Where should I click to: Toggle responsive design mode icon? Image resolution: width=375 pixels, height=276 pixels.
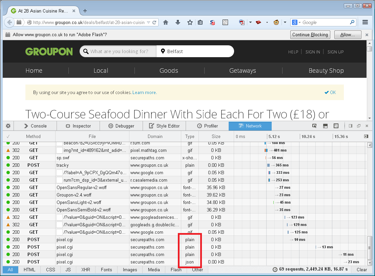coord(336,126)
